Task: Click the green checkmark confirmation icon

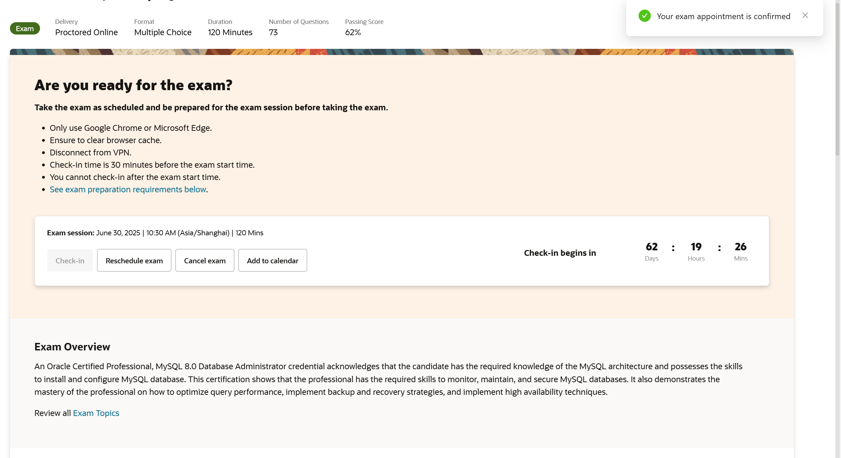Action: (644, 16)
